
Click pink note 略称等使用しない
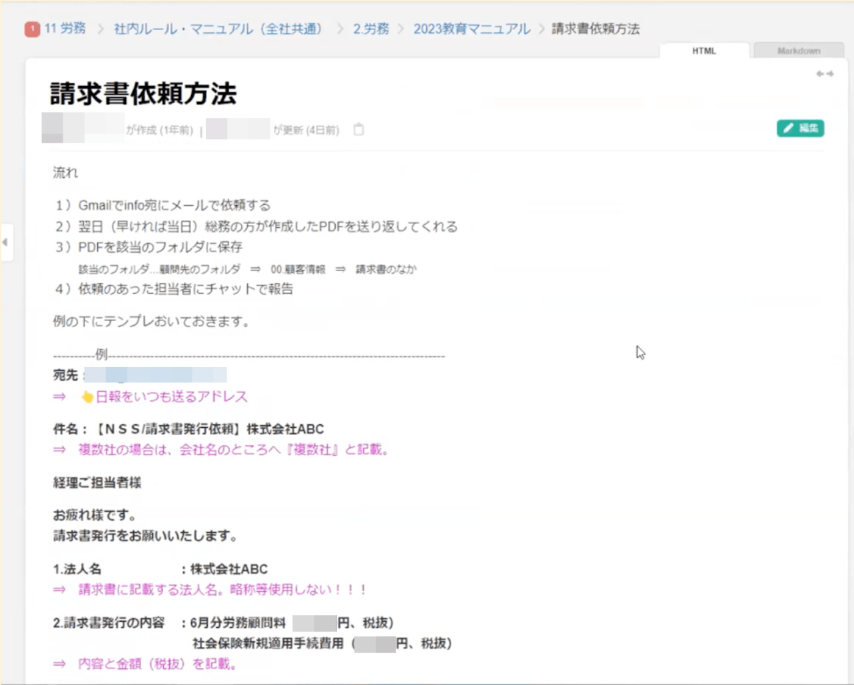(x=210, y=590)
